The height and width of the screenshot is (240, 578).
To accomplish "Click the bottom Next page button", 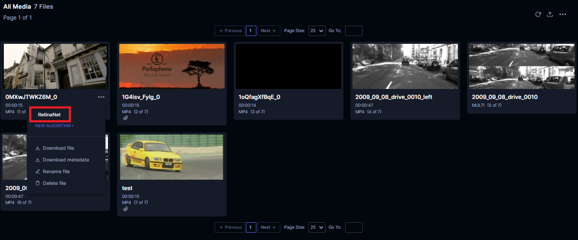I will point(269,227).
